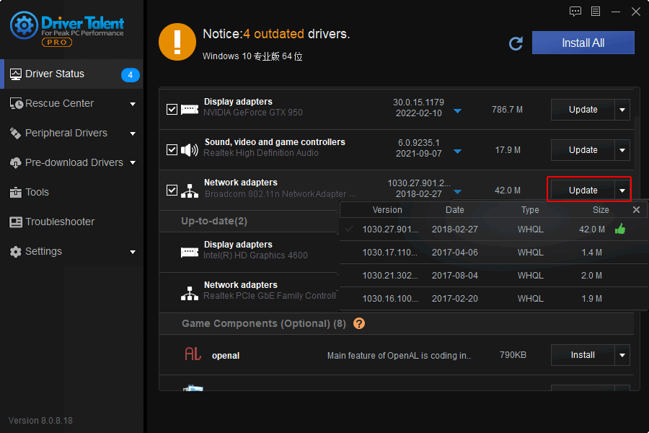649x433 pixels.
Task: Open Update options arrow for Broadcom network adapter
Action: (622, 191)
